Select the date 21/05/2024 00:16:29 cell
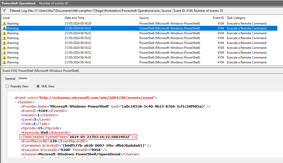 point(78,24)
